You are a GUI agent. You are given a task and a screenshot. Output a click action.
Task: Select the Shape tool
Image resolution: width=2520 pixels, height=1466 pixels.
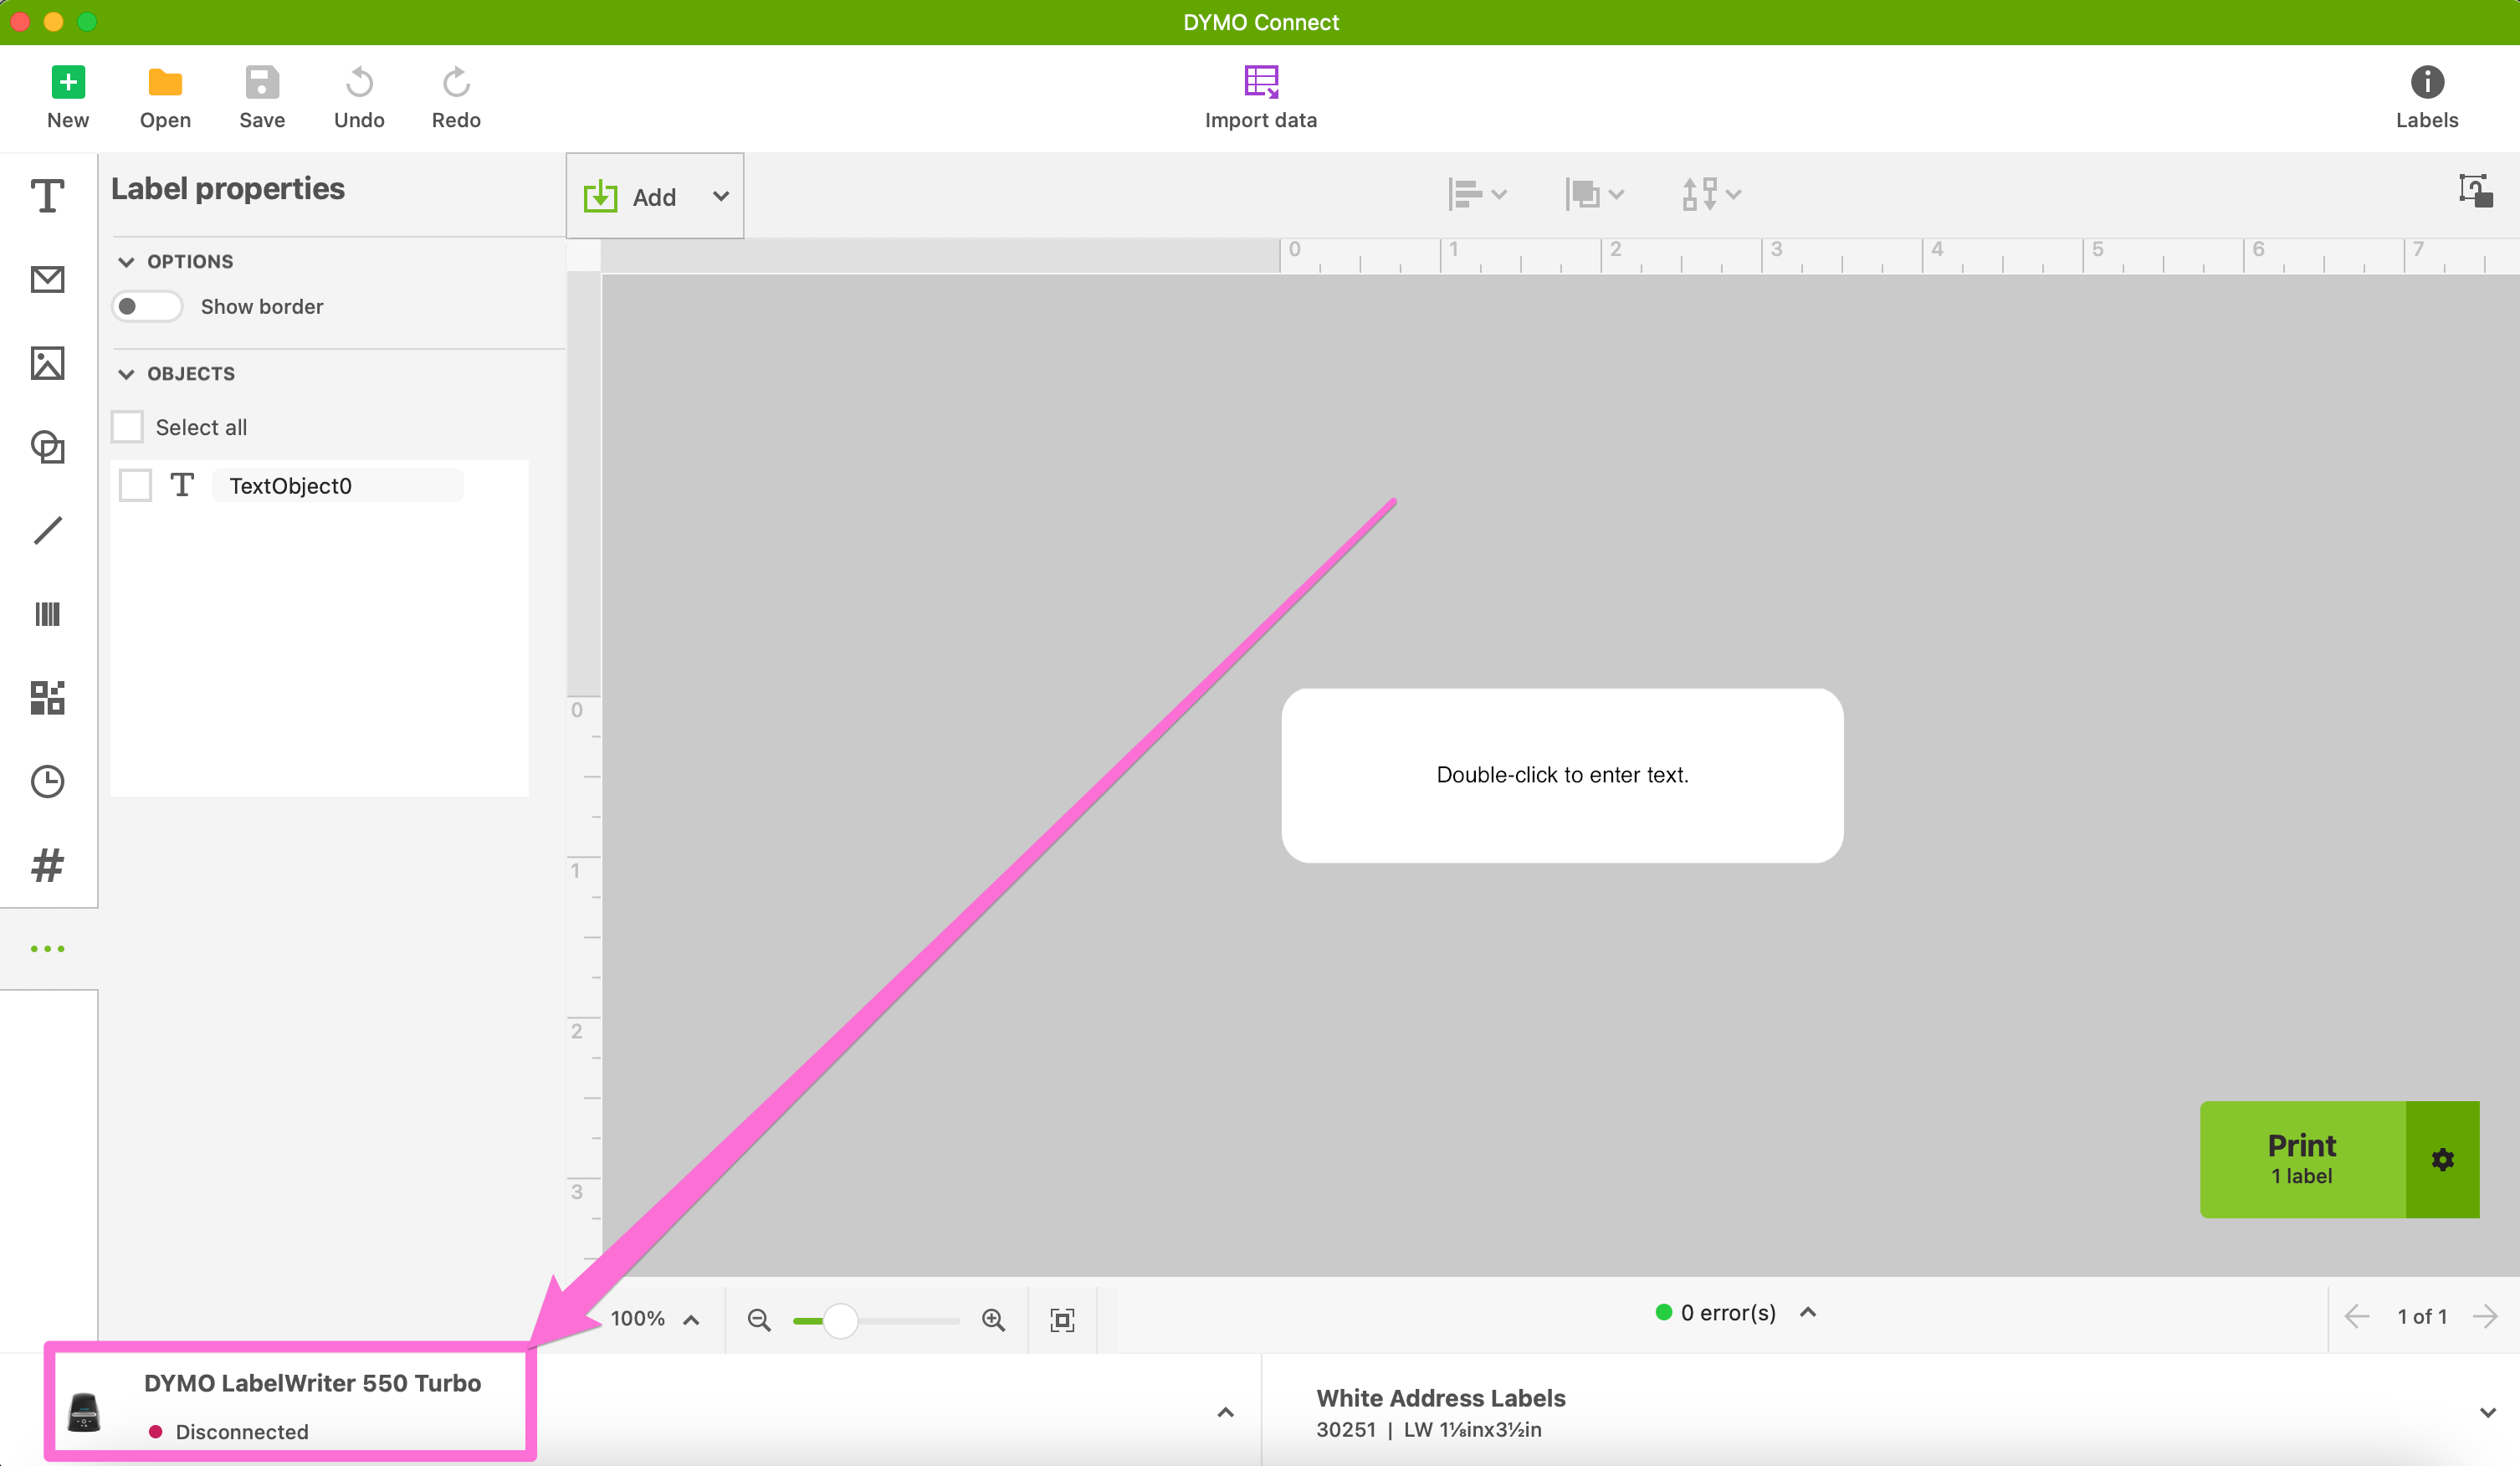47,446
